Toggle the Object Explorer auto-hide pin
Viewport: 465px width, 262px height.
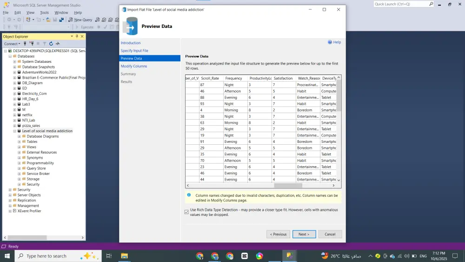pyautogui.click(x=77, y=36)
